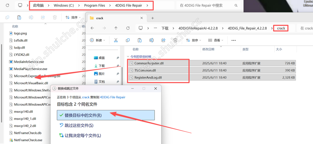Open 下载 in the sidebar

[101, 66]
